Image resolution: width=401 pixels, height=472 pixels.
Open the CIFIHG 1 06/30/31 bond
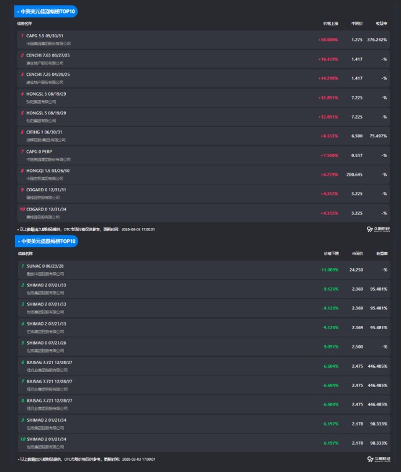coord(44,132)
